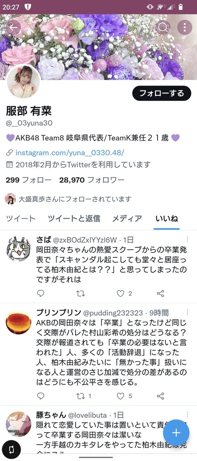Share プリンプリン's tweet
197x461 pixels.
[160, 396]
